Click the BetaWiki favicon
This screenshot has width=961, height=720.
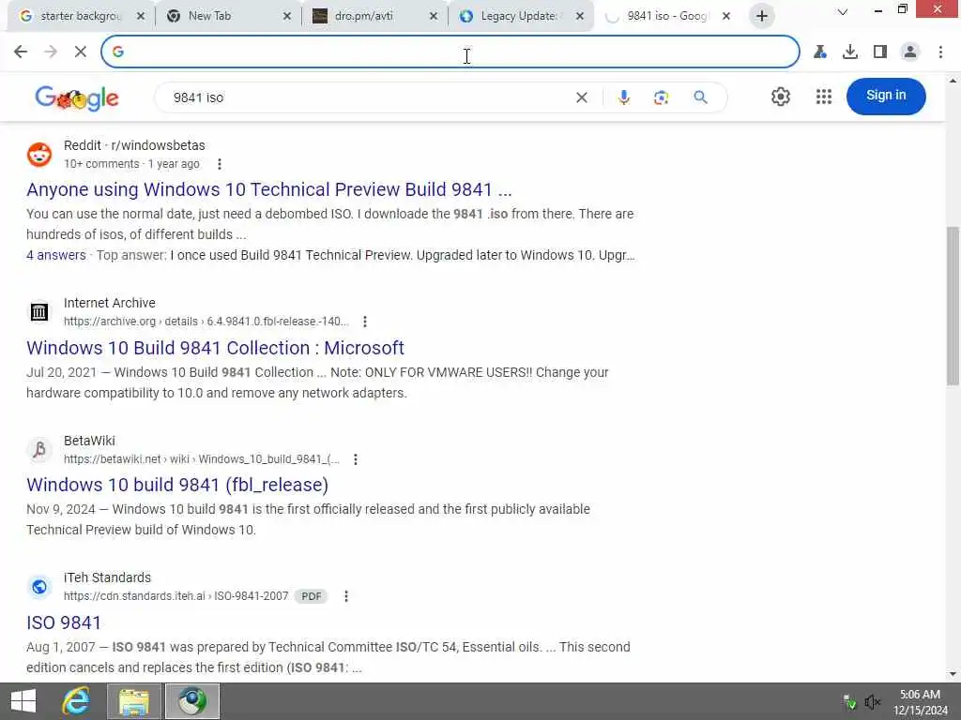(x=39, y=450)
